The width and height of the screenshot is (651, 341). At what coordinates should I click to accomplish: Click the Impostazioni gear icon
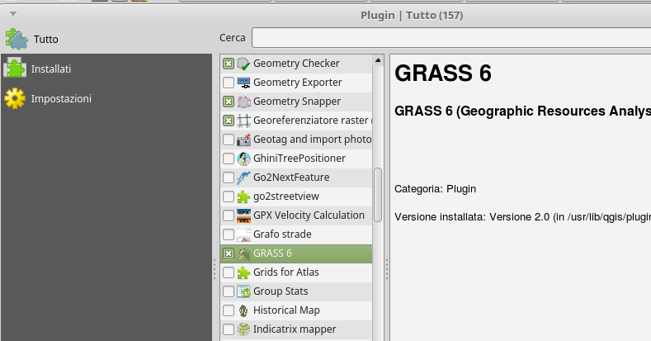click(15, 98)
